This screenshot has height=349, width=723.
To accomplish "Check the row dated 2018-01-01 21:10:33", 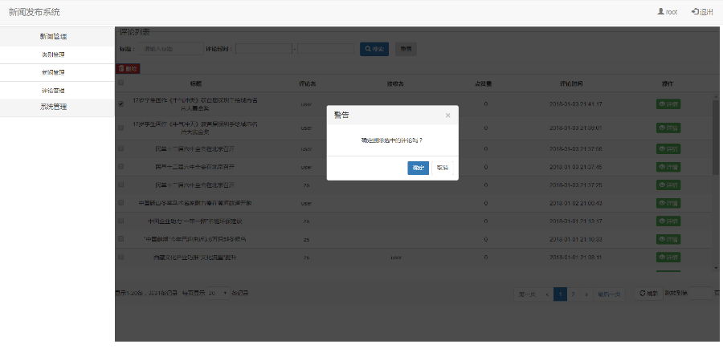I will [120, 238].
